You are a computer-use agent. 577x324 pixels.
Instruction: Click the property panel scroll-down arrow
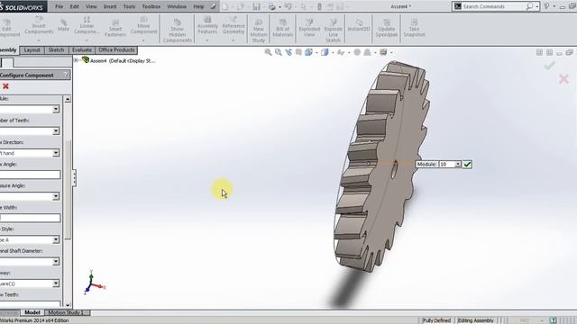68,304
